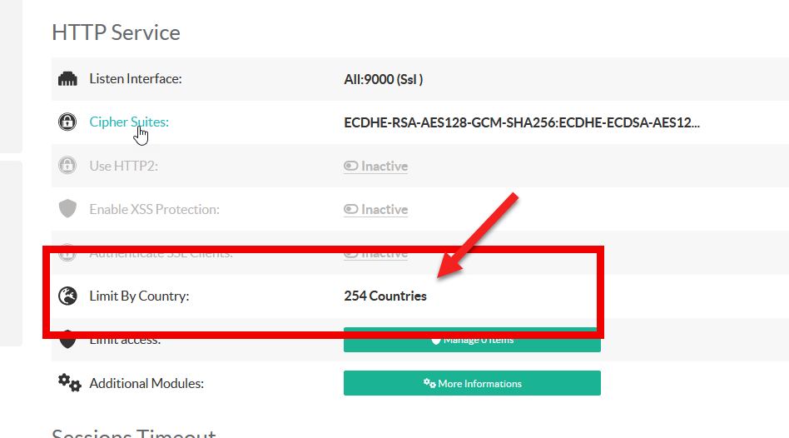Click the Limit By Country globe icon
This screenshot has height=438, width=789.
pyautogui.click(x=67, y=296)
